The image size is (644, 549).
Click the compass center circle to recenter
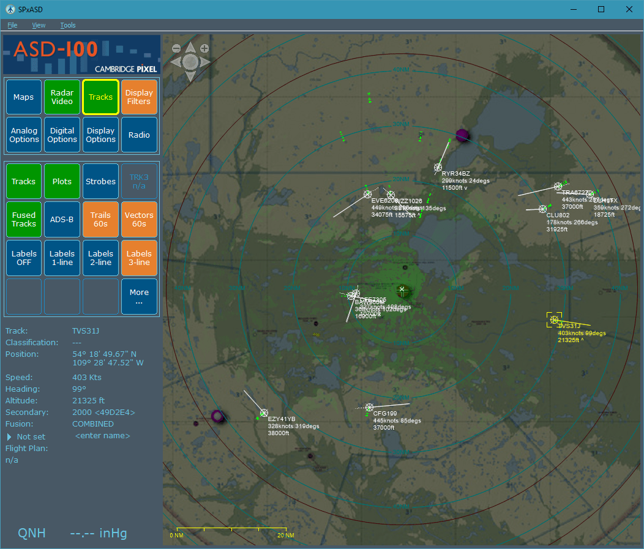(190, 61)
